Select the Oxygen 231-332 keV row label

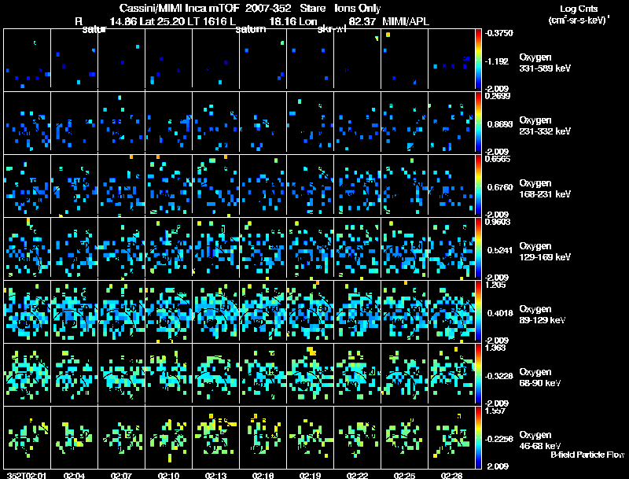(545, 125)
